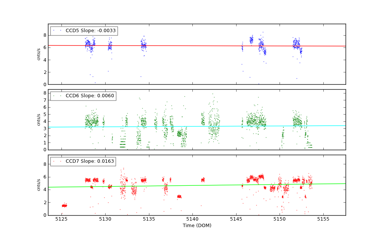Viewport: 384px width, 239px height.
Task: Click the cnts/s label of the middle panel
Action: tap(38, 120)
